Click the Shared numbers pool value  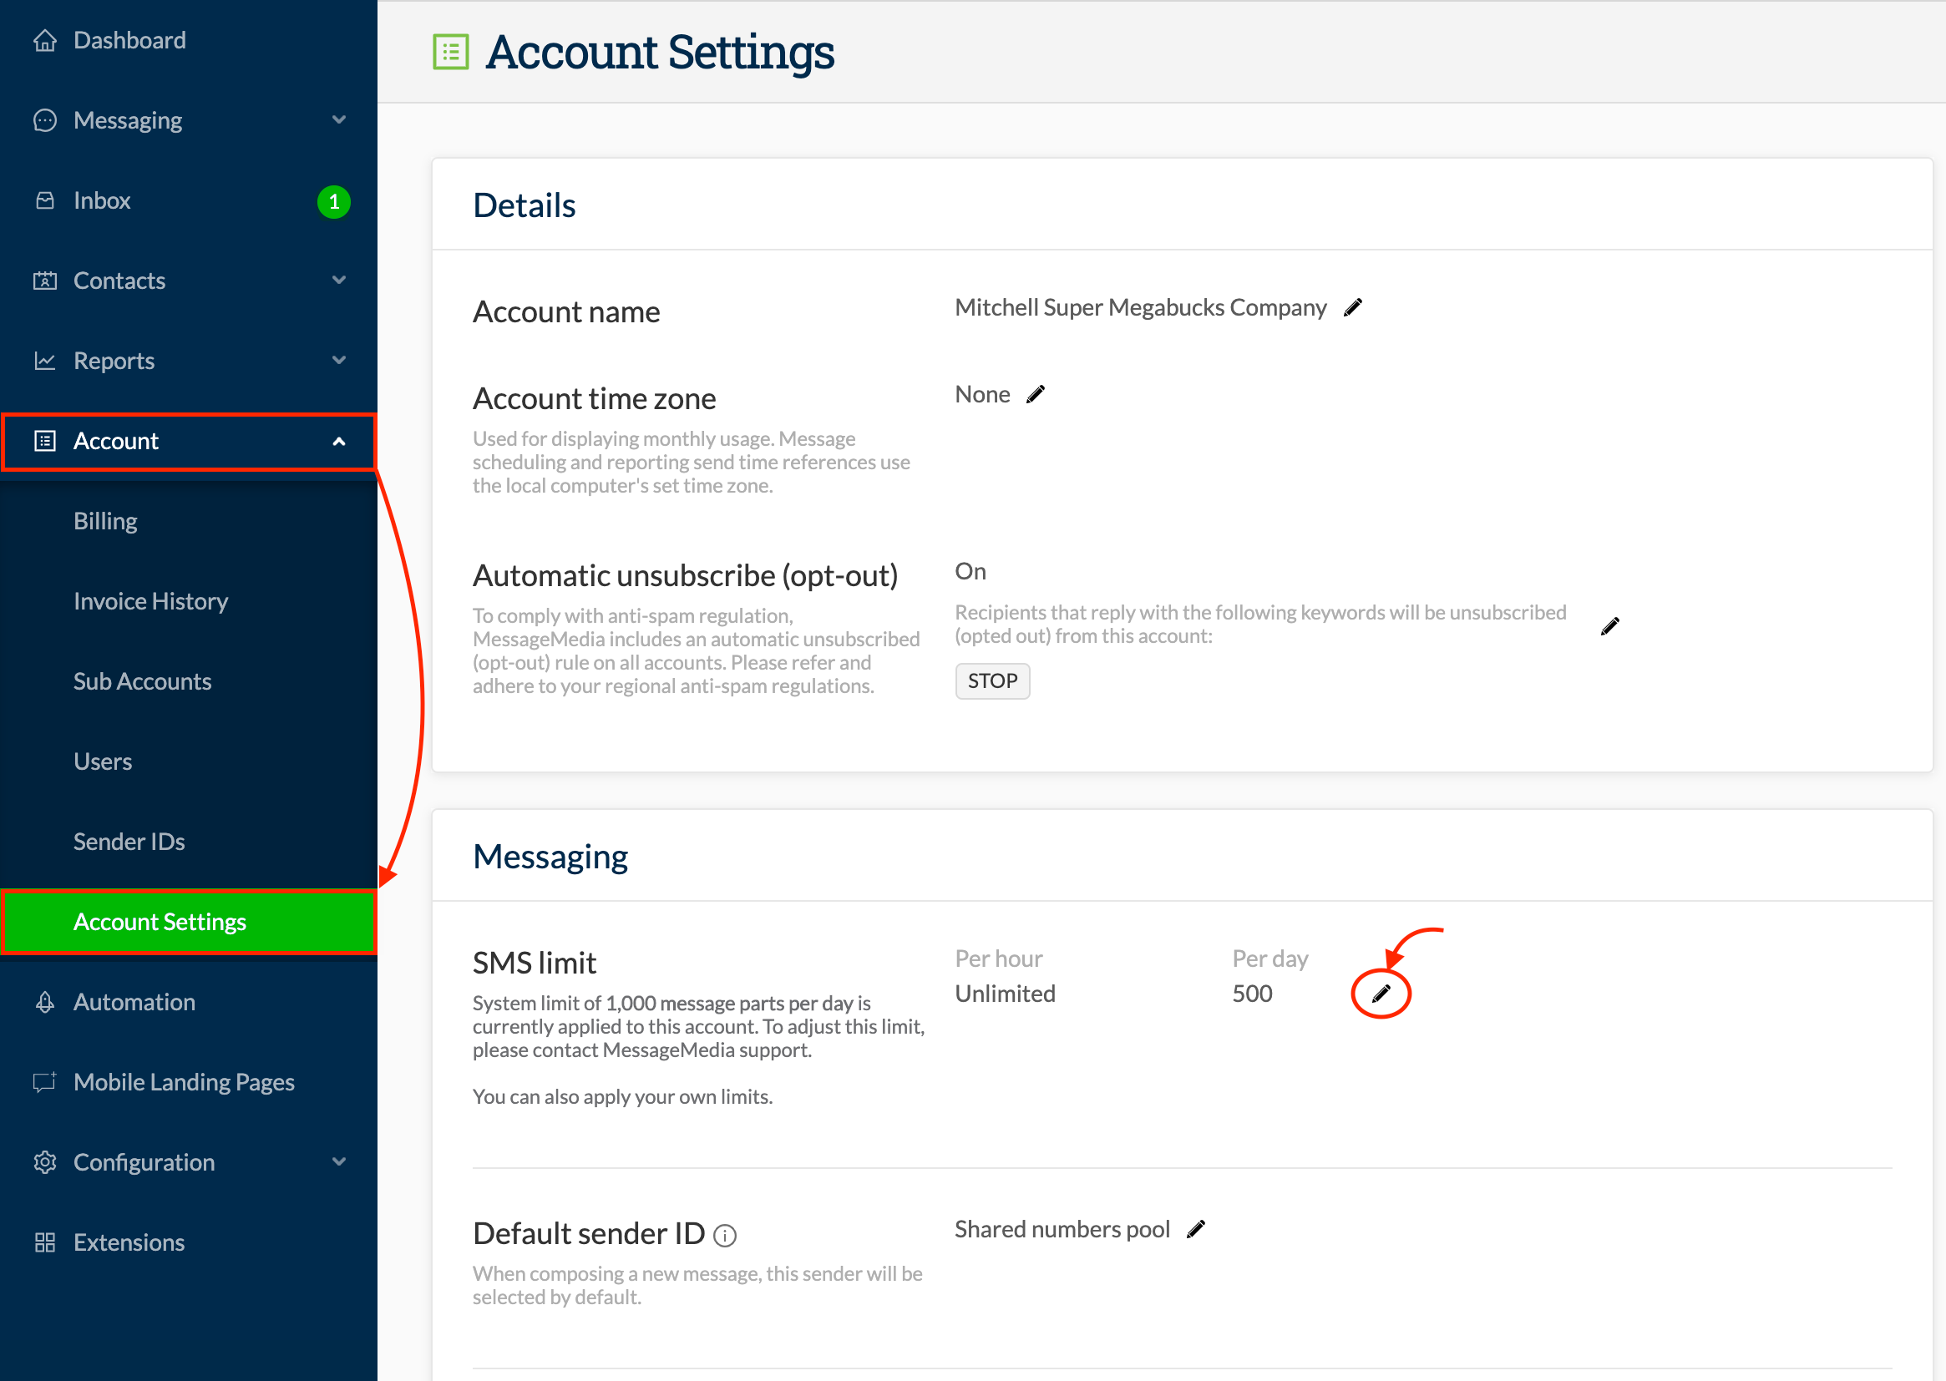click(x=1062, y=1230)
